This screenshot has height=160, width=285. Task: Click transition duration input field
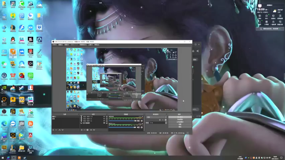[157, 123]
